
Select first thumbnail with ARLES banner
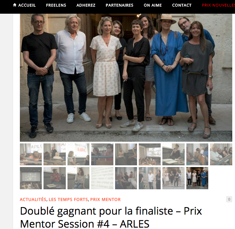click(31, 154)
